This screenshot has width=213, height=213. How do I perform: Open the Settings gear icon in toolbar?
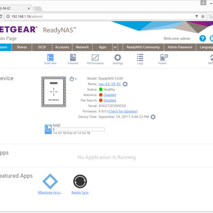pos(118,59)
